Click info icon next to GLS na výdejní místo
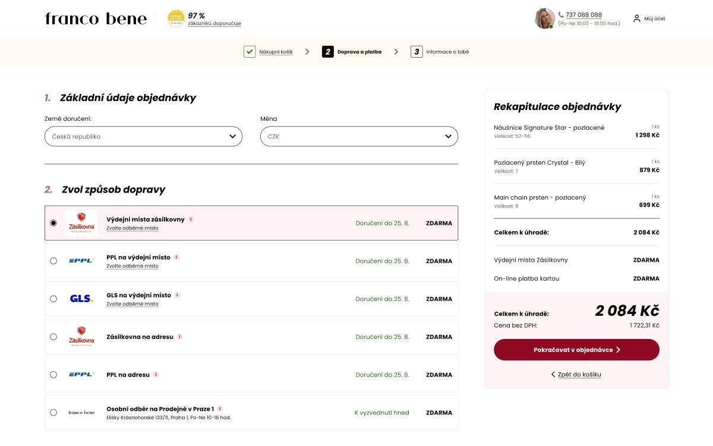The image size is (713, 446). pyautogui.click(x=177, y=295)
